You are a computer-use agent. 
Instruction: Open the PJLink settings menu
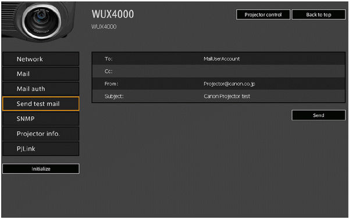point(41,149)
